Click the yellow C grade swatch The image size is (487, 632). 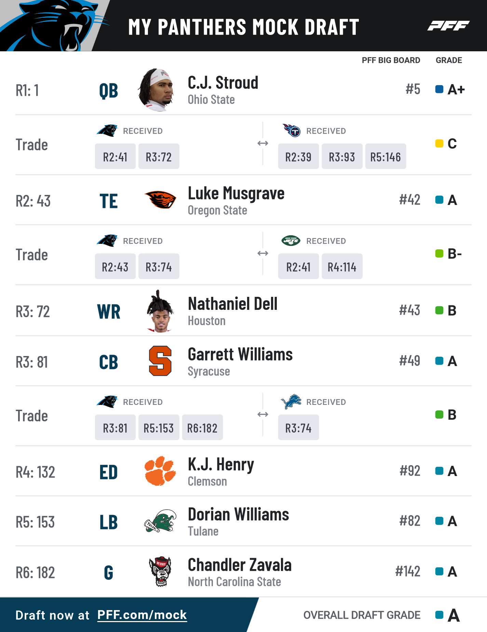[439, 143]
